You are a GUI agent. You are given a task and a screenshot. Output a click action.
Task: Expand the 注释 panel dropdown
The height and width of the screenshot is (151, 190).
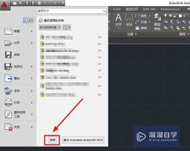(132, 34)
